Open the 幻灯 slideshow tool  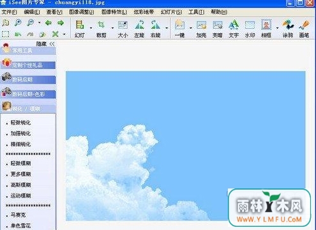point(80,29)
